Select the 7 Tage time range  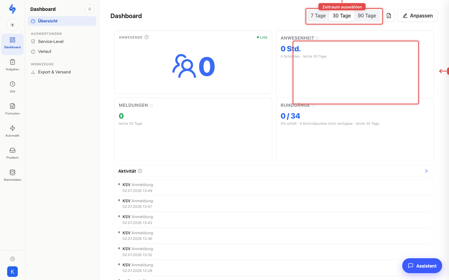pos(318,16)
